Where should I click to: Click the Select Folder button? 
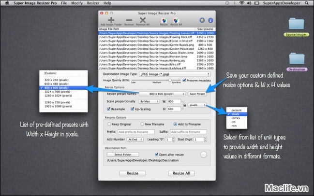(123, 154)
